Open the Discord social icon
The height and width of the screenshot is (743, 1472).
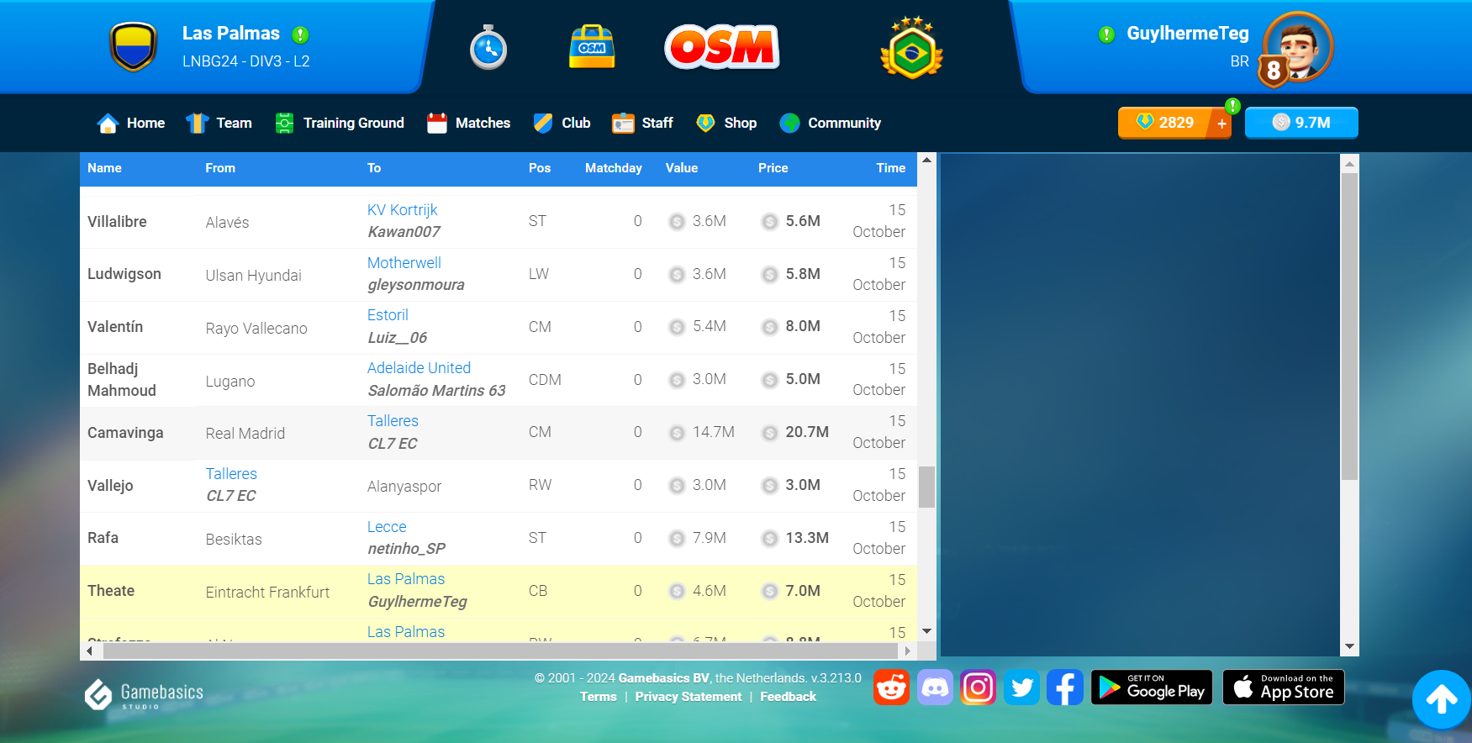coord(935,688)
